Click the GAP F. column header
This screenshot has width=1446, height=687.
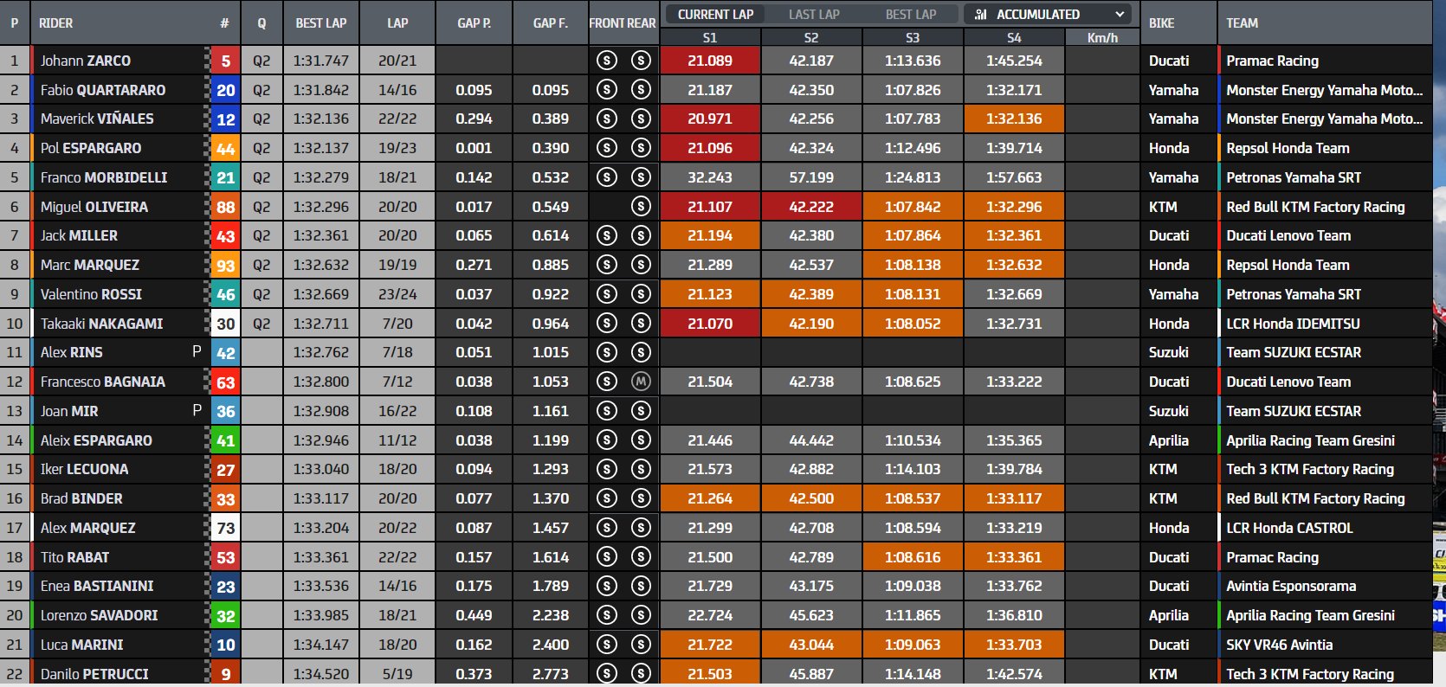[x=551, y=23]
